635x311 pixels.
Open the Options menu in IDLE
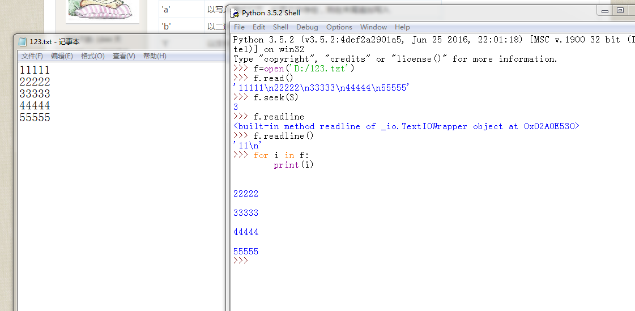click(x=339, y=27)
